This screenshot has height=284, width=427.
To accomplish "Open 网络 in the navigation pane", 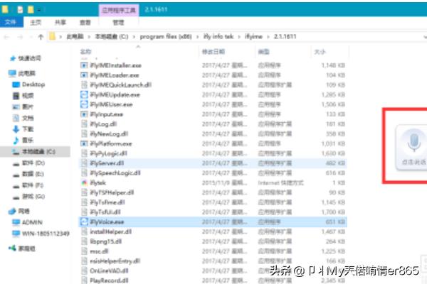I will 23,211.
